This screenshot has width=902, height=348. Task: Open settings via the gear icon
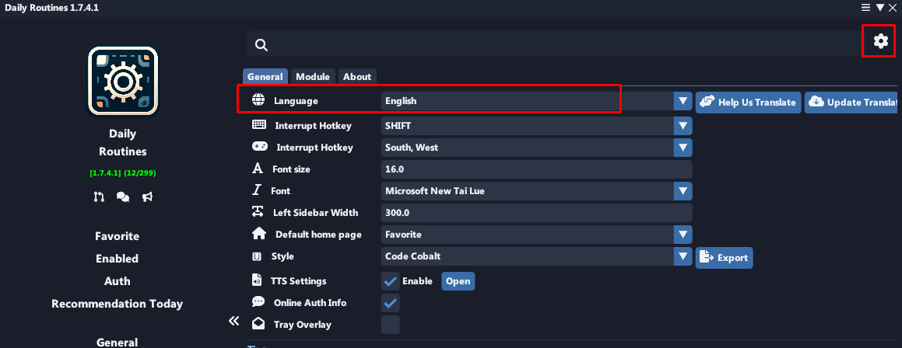pos(880,41)
